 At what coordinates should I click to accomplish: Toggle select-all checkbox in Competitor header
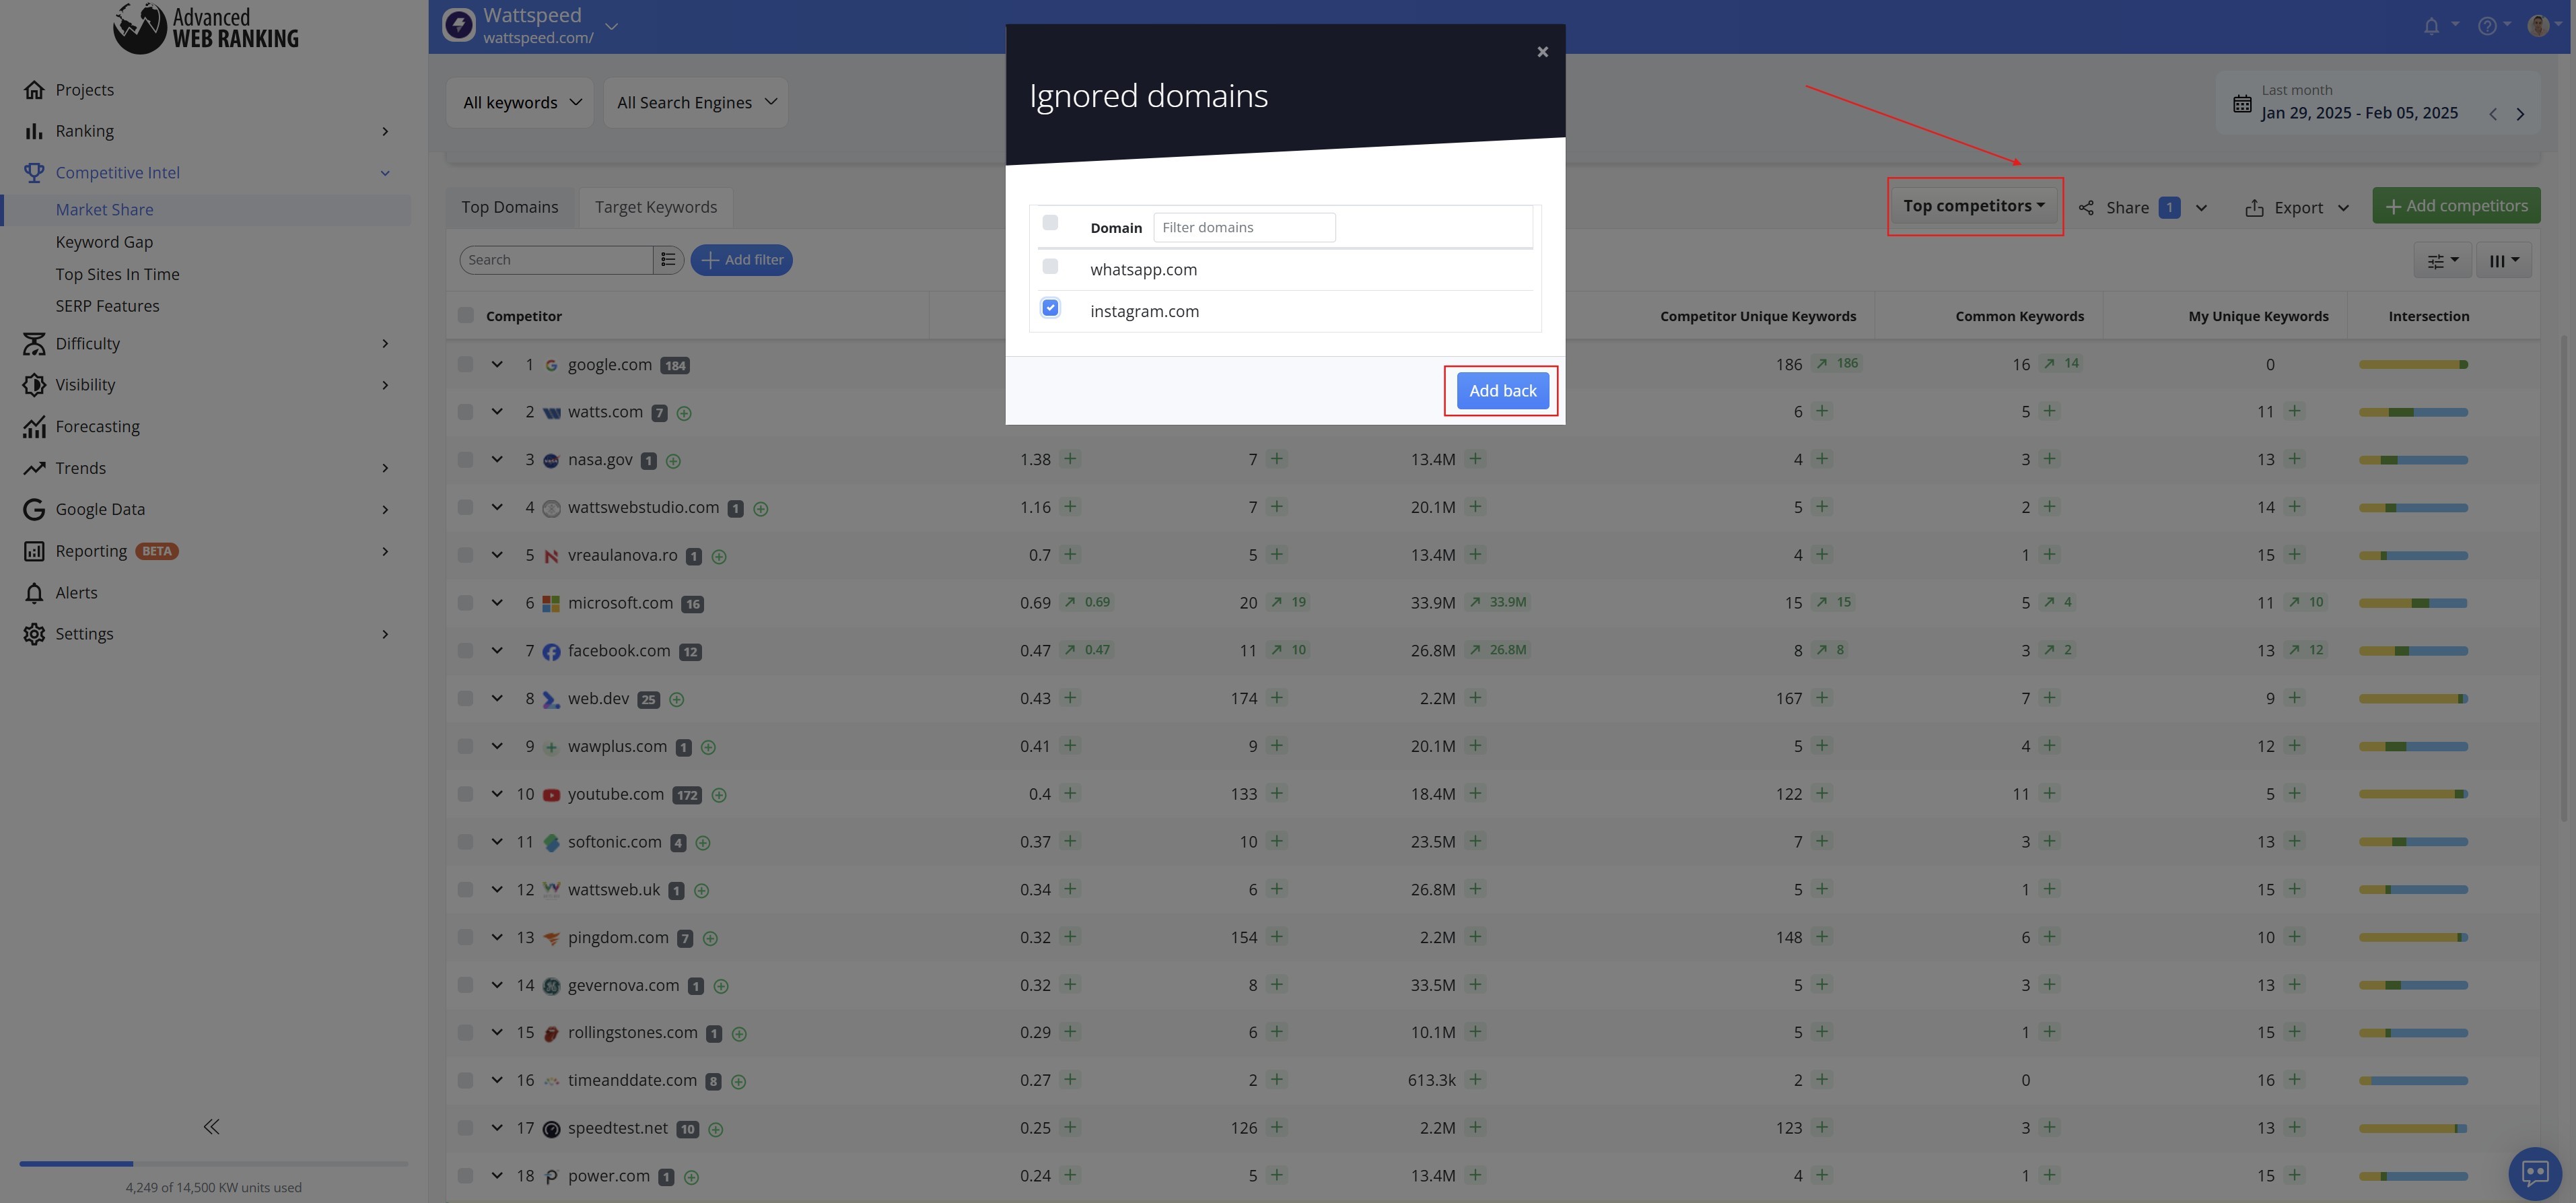466,316
